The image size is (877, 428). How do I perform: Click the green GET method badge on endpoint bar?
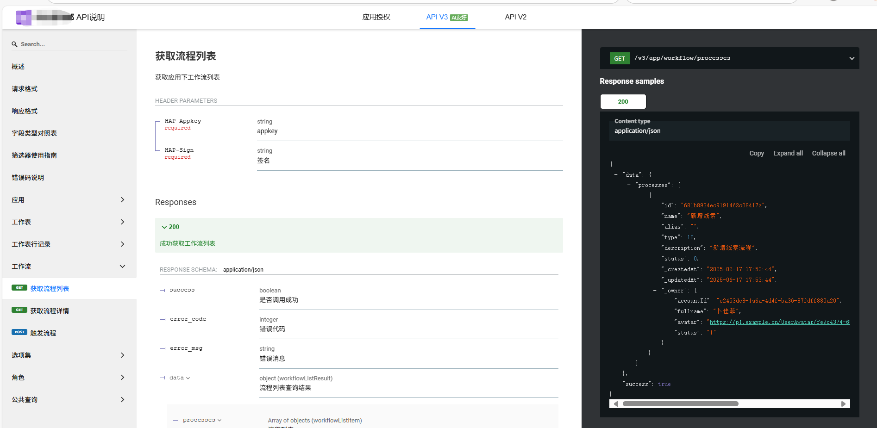point(619,58)
